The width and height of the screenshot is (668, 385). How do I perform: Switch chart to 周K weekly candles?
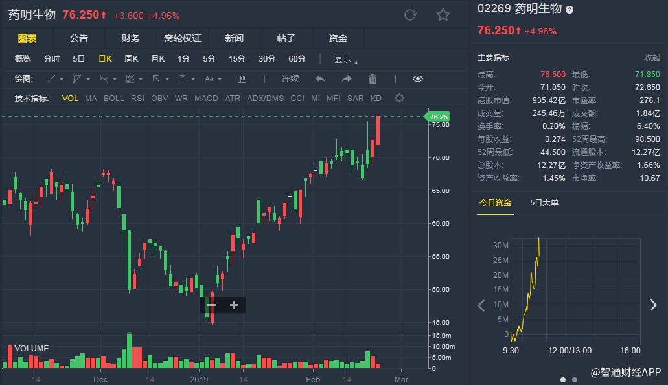[132, 59]
